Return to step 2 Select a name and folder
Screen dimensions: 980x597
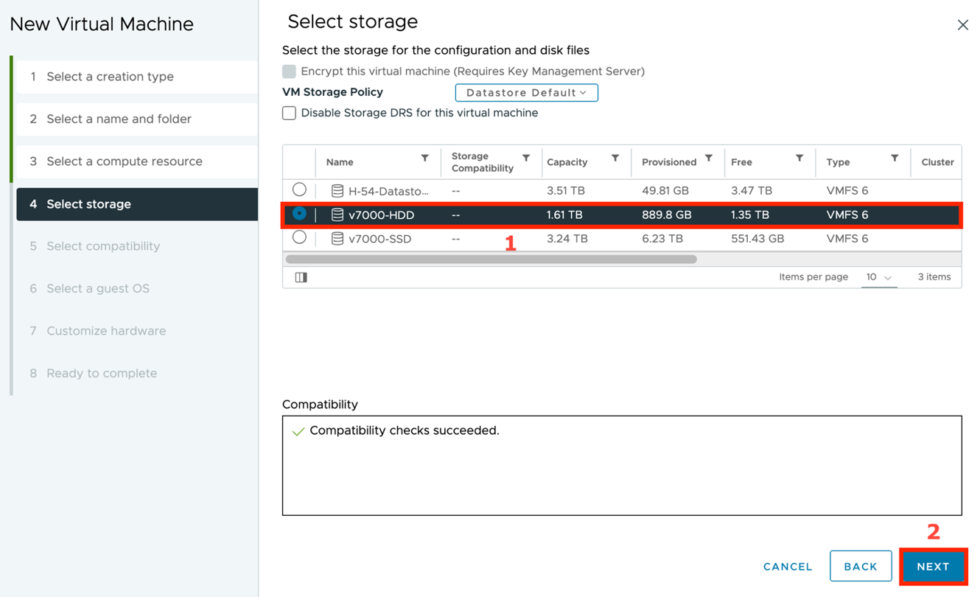pos(119,119)
